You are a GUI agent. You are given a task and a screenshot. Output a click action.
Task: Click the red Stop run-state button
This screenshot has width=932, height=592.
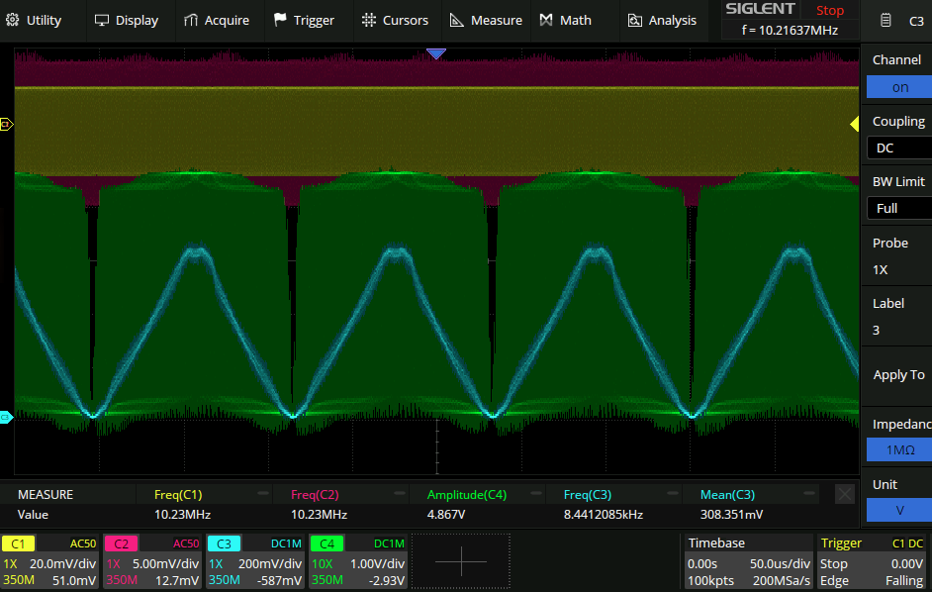click(x=830, y=11)
